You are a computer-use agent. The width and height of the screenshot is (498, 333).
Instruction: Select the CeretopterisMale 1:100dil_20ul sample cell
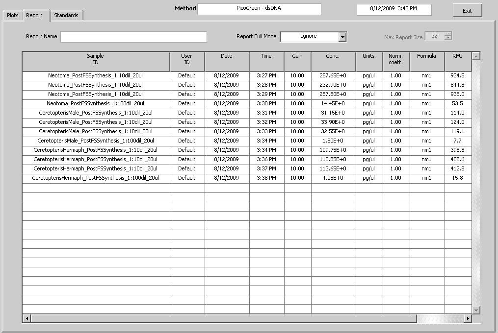pos(96,141)
